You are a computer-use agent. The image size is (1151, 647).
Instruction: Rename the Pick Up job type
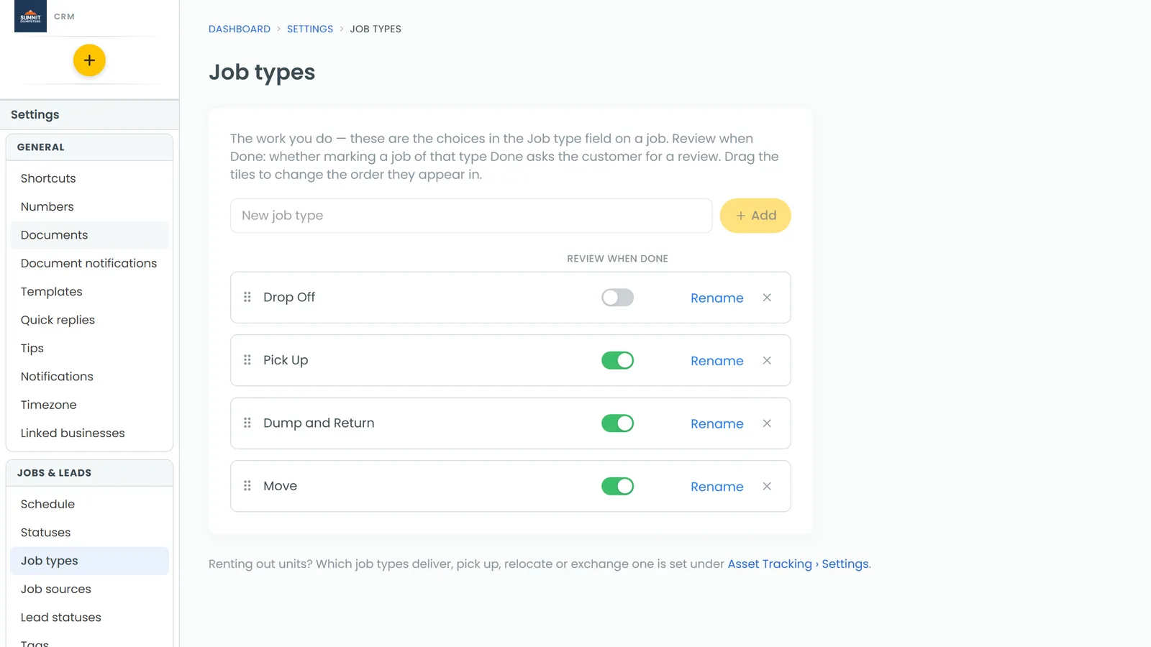coord(716,361)
